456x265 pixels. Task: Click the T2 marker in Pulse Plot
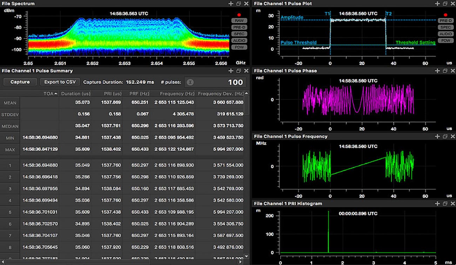pos(389,14)
